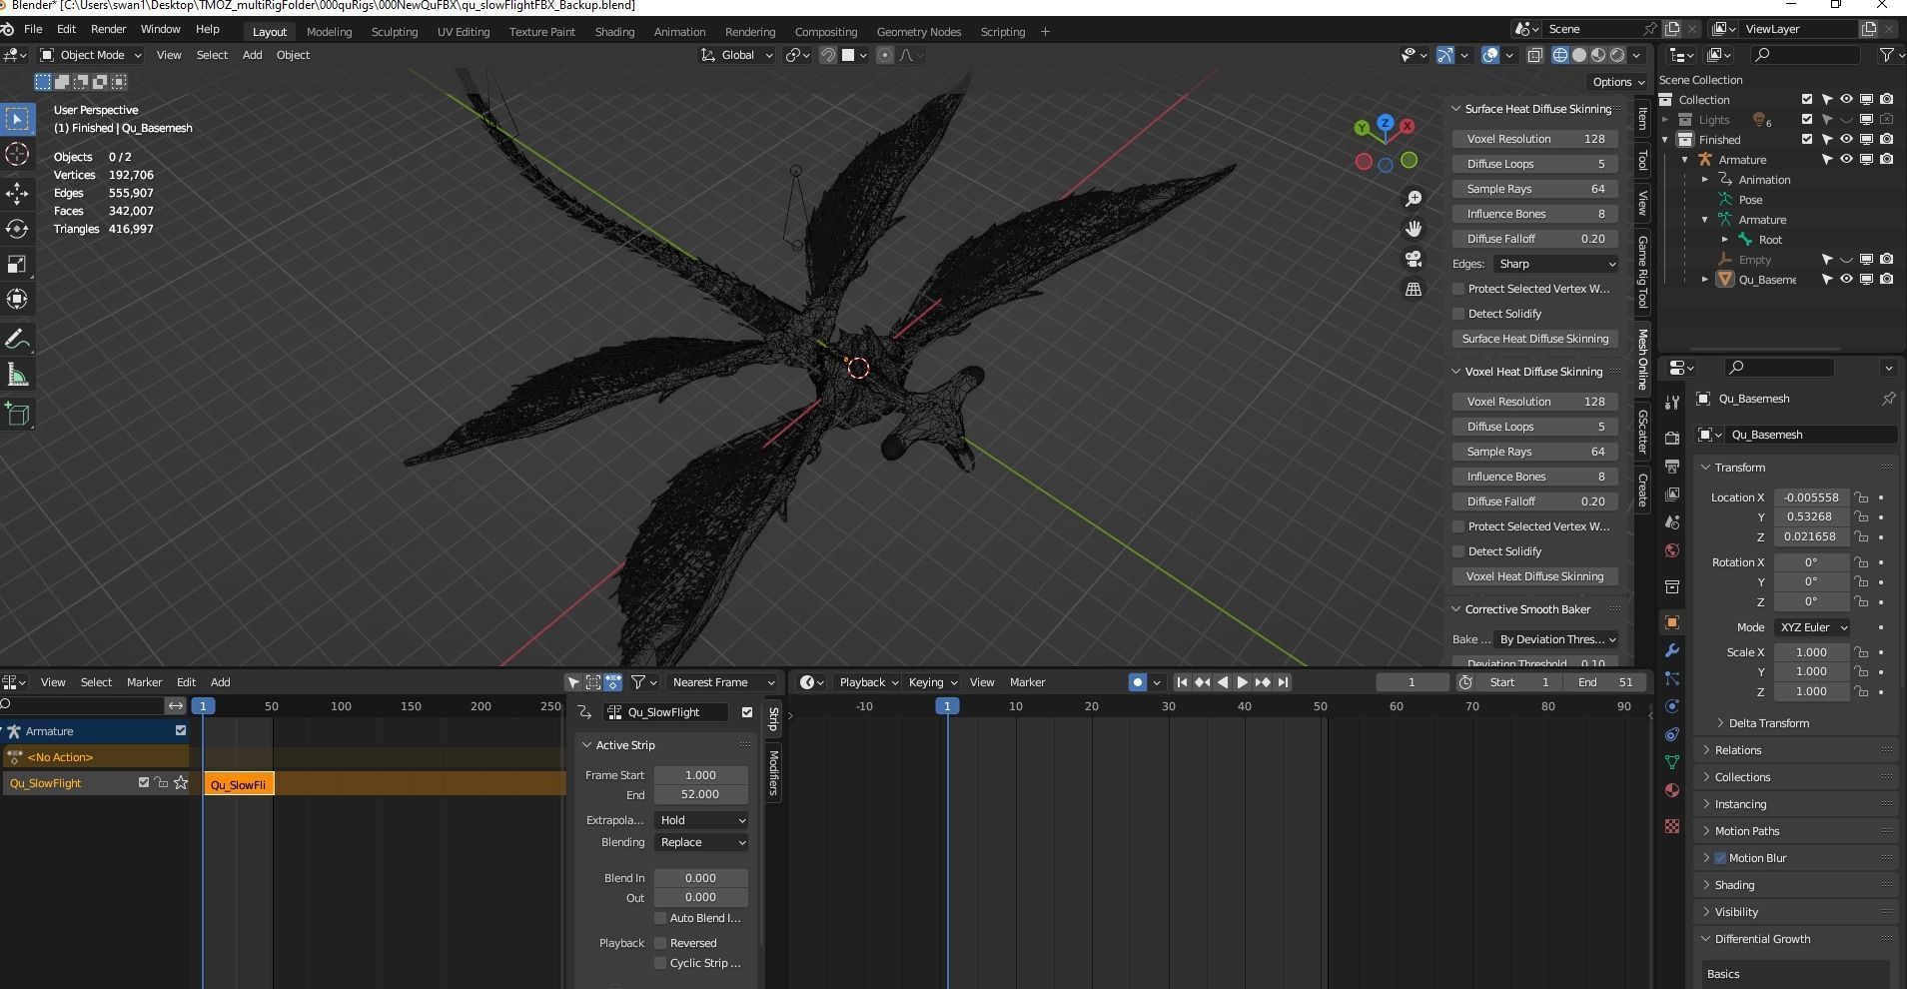Open the Object Mode dropdown
This screenshot has height=989, width=1907.
coord(91,55)
